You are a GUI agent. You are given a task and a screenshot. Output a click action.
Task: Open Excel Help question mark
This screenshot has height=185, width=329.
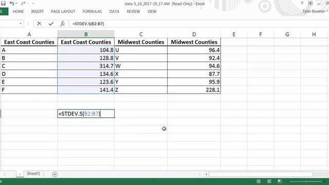coord(302,4)
